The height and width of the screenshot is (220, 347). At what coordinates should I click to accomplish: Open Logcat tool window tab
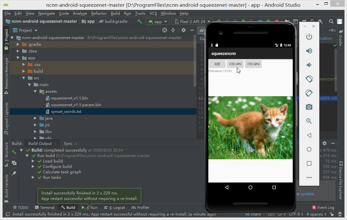click(x=114, y=208)
